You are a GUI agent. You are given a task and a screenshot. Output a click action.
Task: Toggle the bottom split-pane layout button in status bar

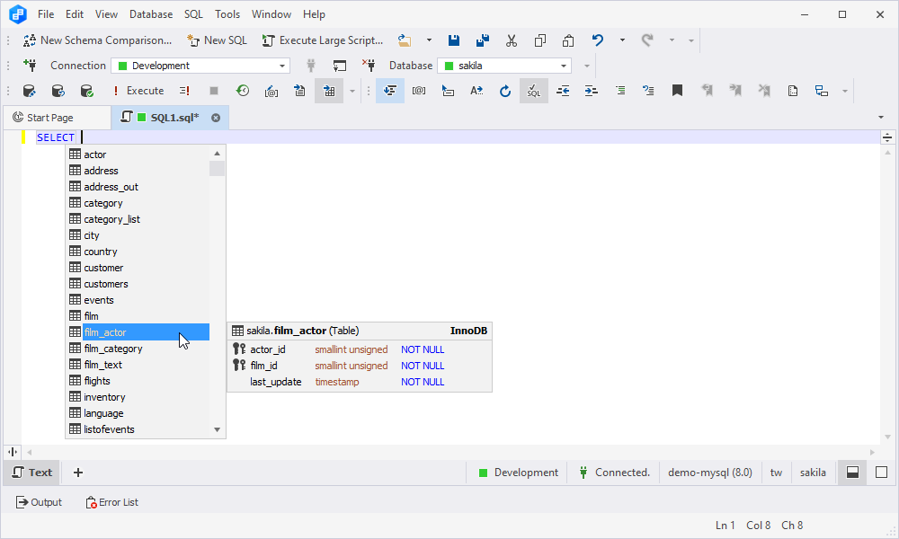(x=852, y=473)
